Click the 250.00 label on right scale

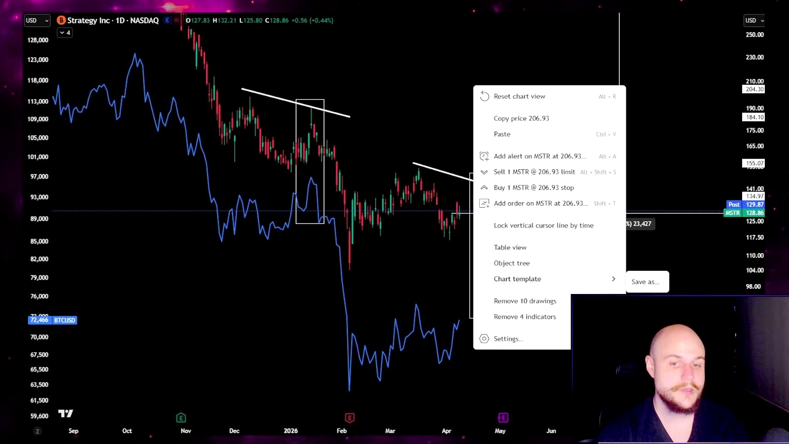pos(754,35)
